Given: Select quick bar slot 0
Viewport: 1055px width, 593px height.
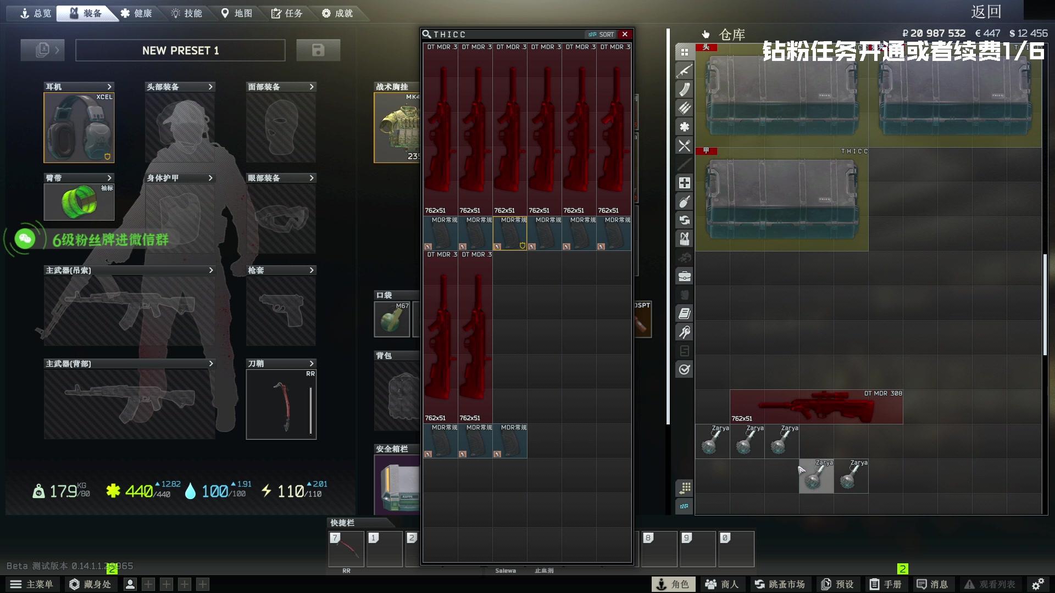Looking at the screenshot, I should 736,549.
